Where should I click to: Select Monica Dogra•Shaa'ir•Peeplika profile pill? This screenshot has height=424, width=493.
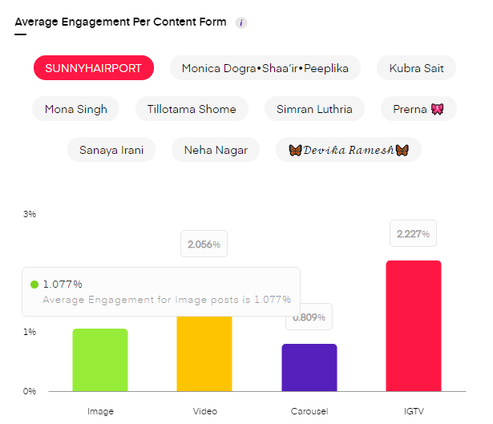coord(265,68)
